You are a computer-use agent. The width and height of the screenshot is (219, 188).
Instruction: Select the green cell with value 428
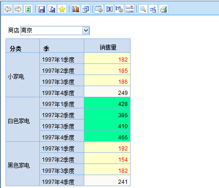click(x=107, y=103)
